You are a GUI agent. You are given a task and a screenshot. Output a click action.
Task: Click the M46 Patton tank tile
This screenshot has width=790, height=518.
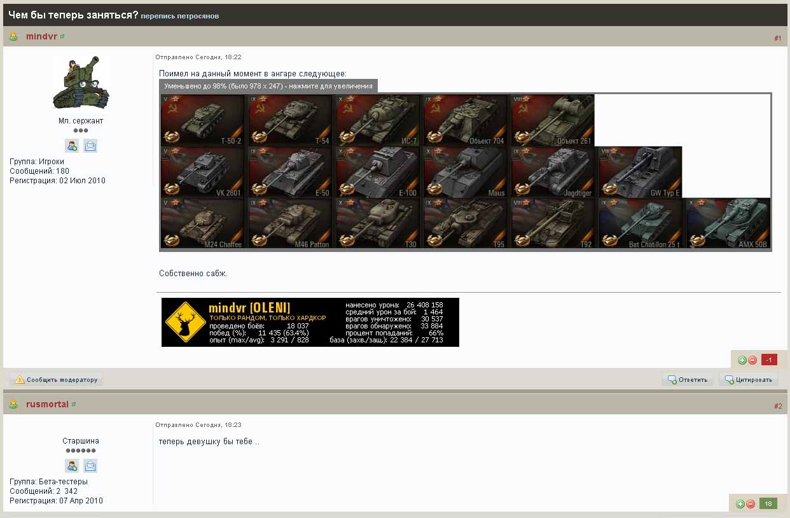coord(291,224)
